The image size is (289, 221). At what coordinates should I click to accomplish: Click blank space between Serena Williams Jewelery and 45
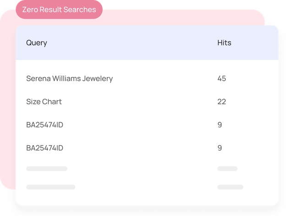[165, 78]
